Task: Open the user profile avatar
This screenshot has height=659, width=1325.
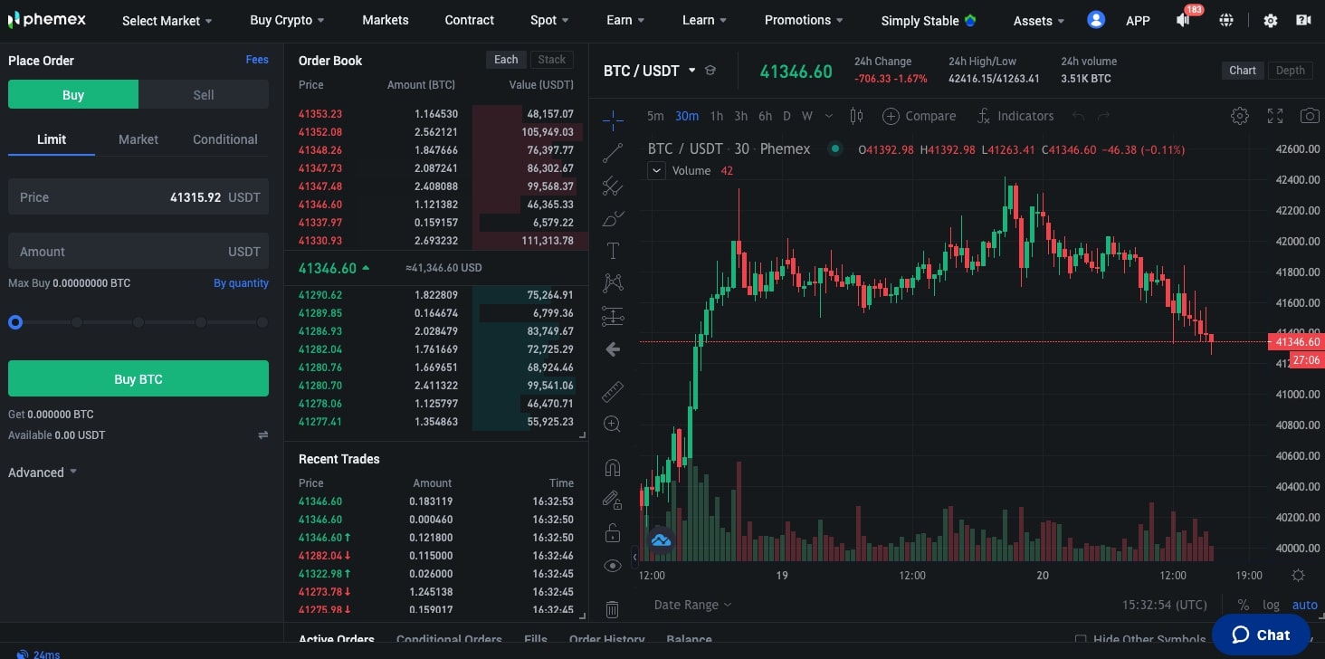Action: [1096, 19]
